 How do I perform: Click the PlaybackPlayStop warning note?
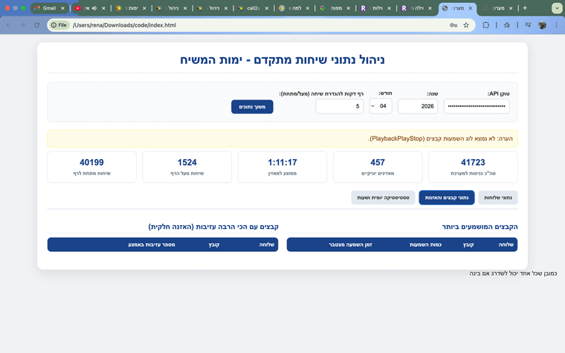coord(282,139)
